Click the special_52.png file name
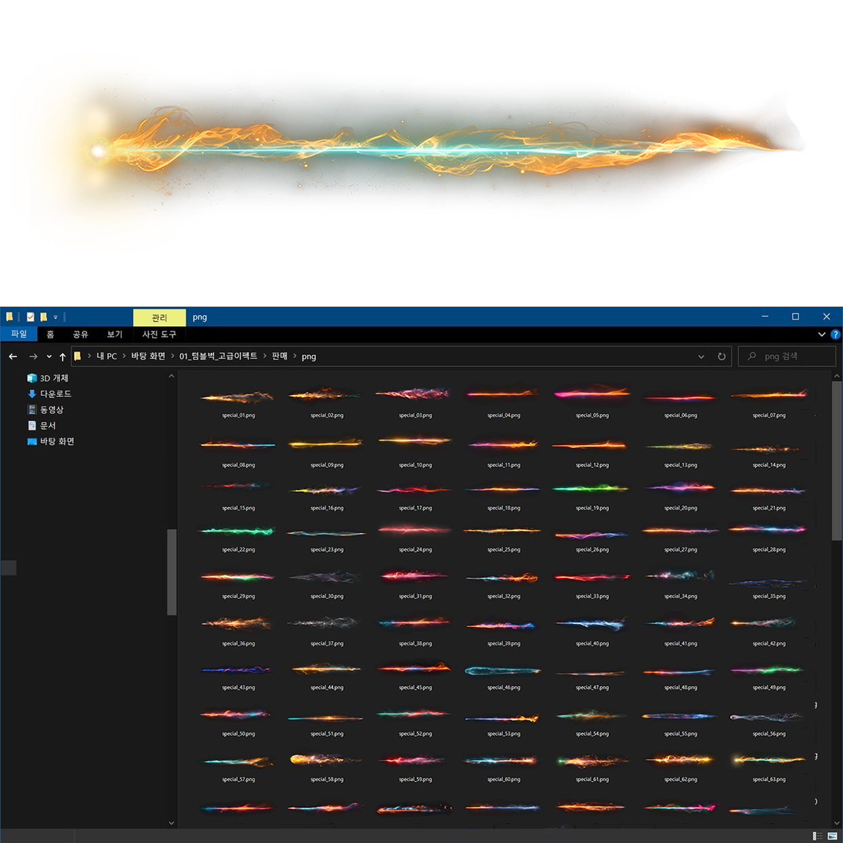Screen dimensions: 843x843 coord(415,734)
